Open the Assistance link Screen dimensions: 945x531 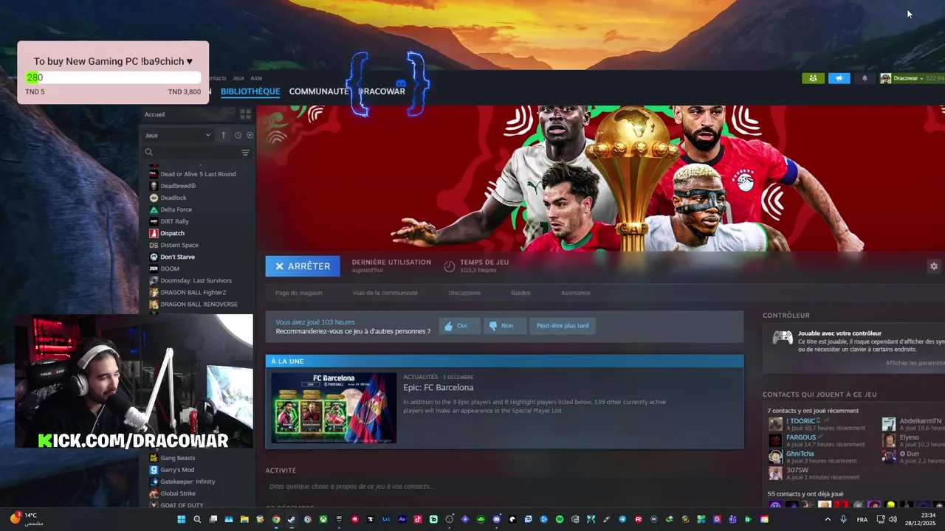click(575, 293)
